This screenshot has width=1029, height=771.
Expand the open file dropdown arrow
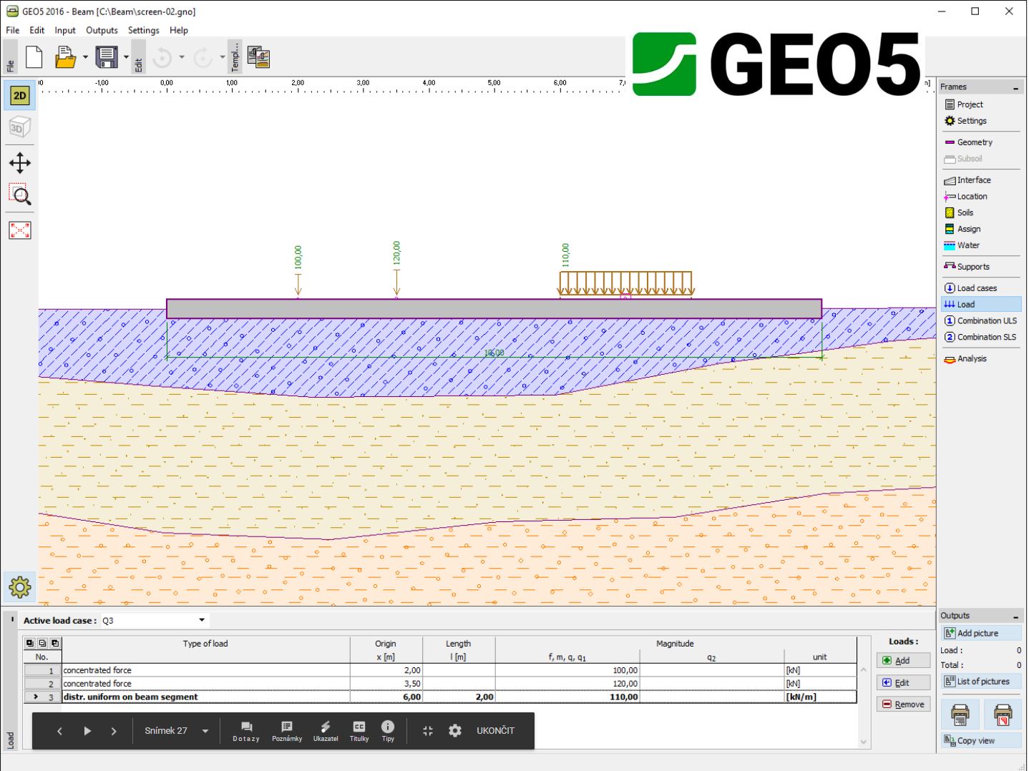pos(85,57)
